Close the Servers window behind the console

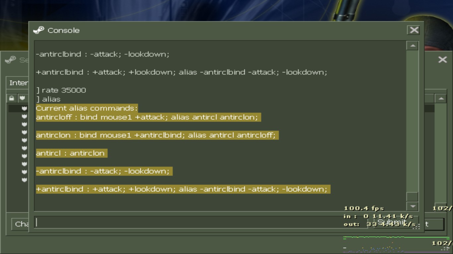[442, 60]
